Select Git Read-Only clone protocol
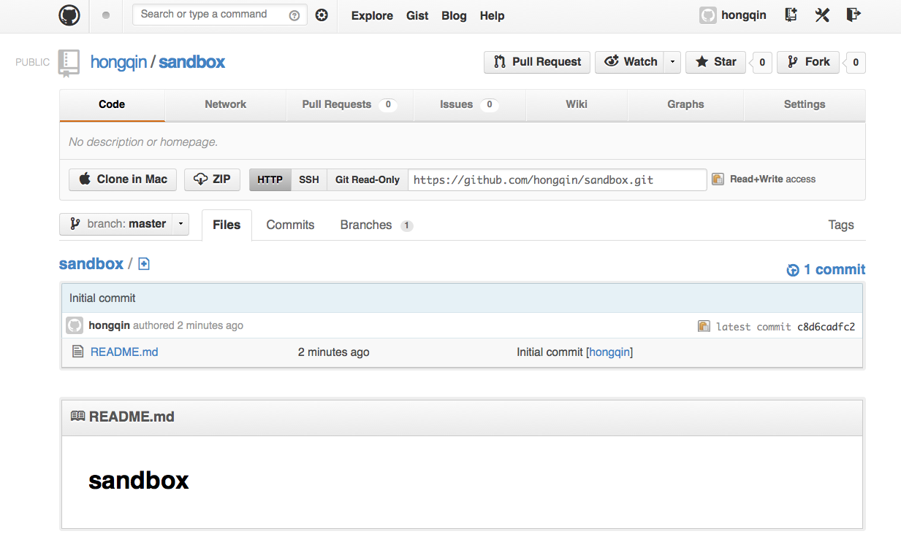This screenshot has width=901, height=550. click(x=368, y=179)
